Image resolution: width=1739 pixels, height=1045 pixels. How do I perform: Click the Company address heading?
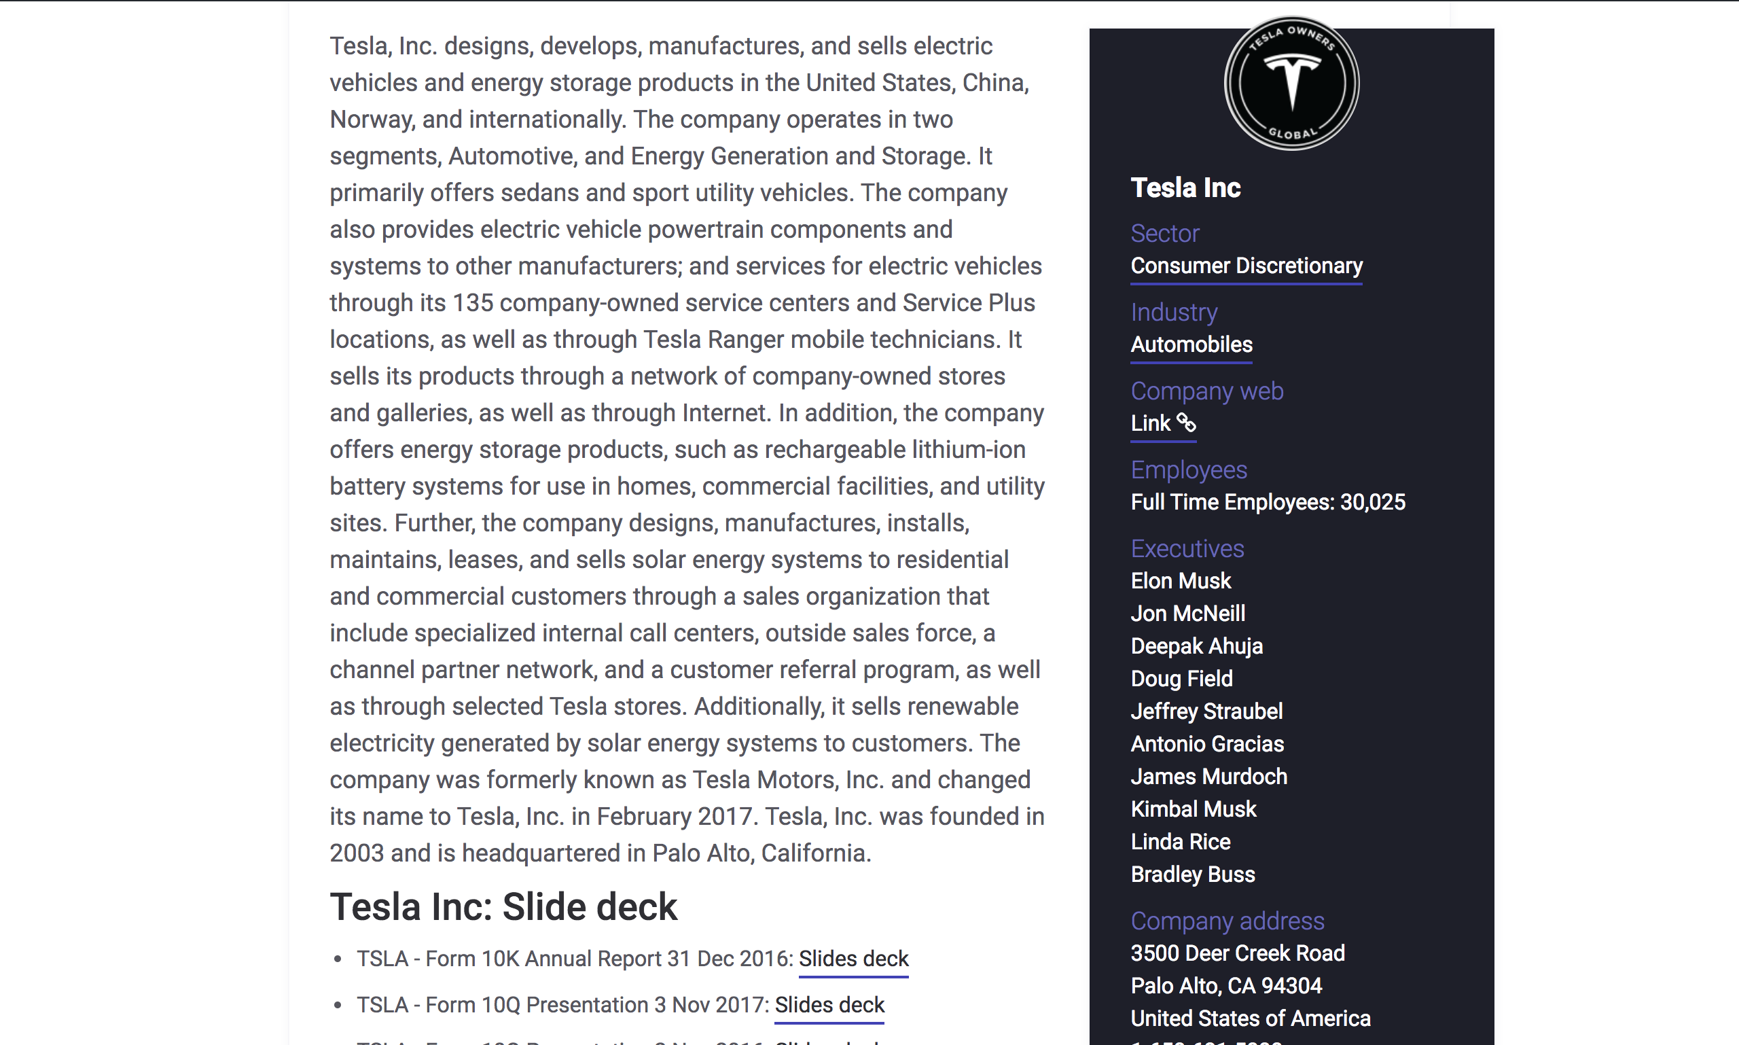click(x=1227, y=921)
